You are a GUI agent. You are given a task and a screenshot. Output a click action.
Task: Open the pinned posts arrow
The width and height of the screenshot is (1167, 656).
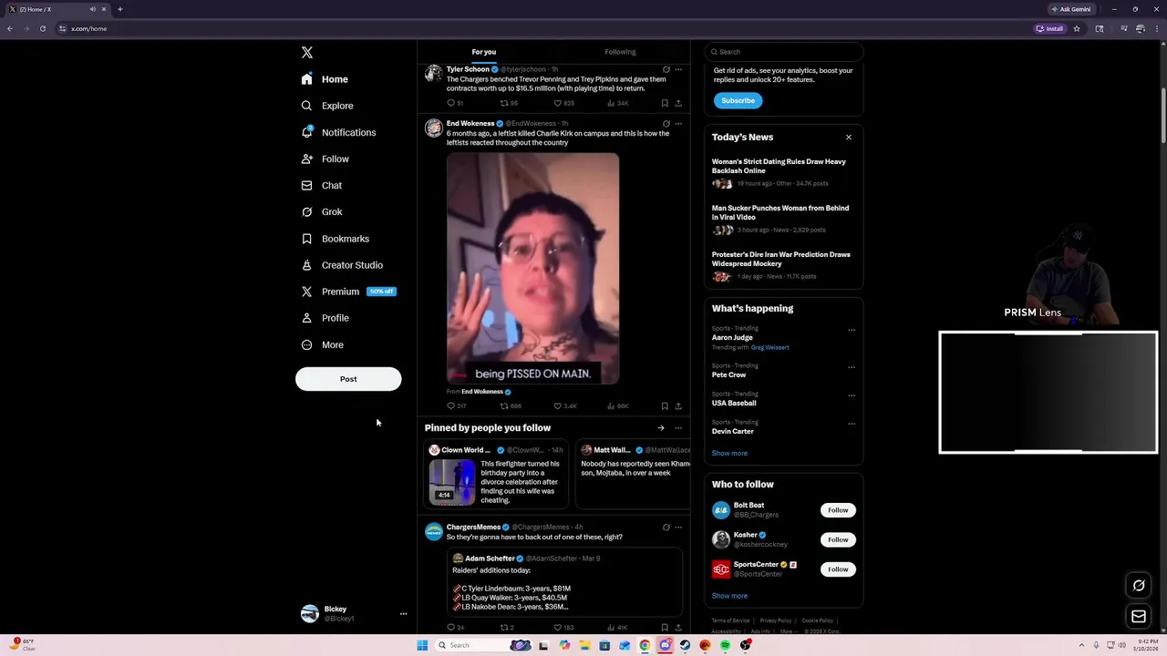661,428
